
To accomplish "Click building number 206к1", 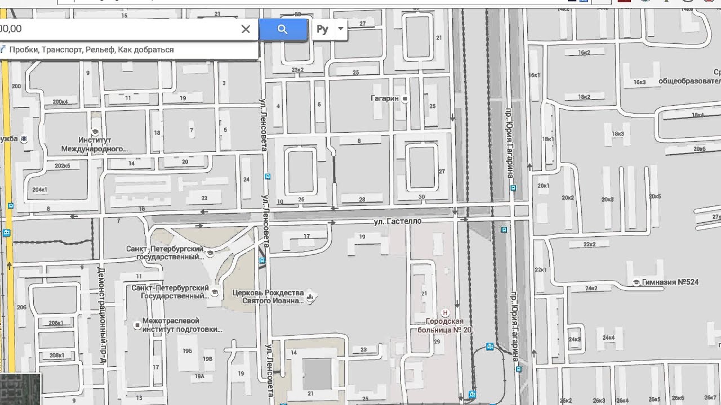I will click(x=56, y=323).
